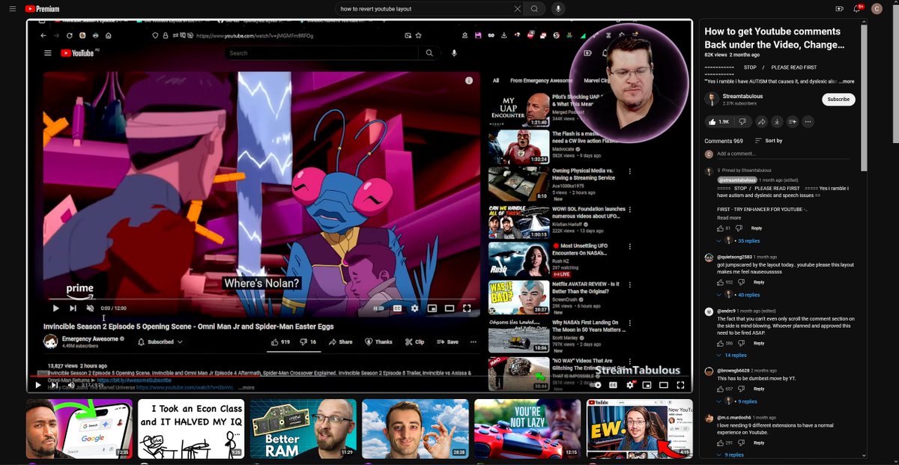
Task: Open the notifications bell
Action: point(858,9)
